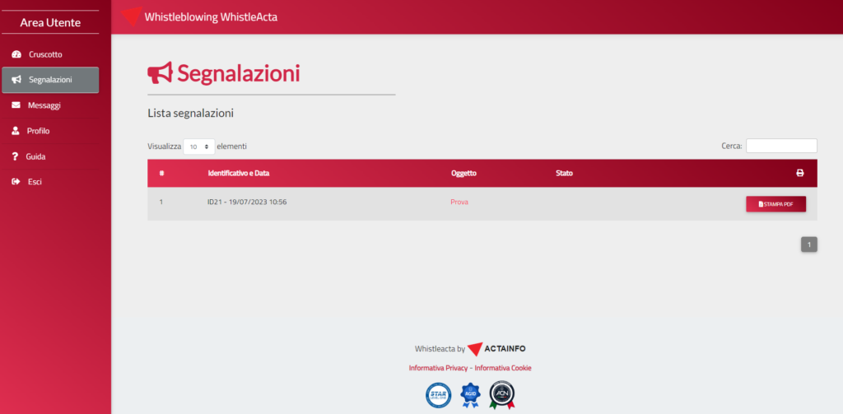Click the Profilo user icon
The height and width of the screenshot is (414, 843).
tap(16, 131)
